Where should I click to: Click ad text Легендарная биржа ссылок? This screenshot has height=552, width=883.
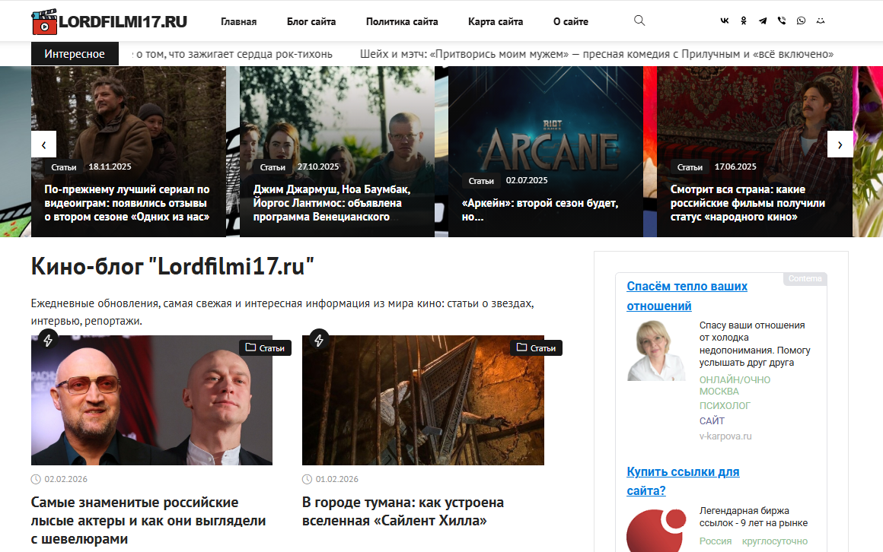[754, 517]
